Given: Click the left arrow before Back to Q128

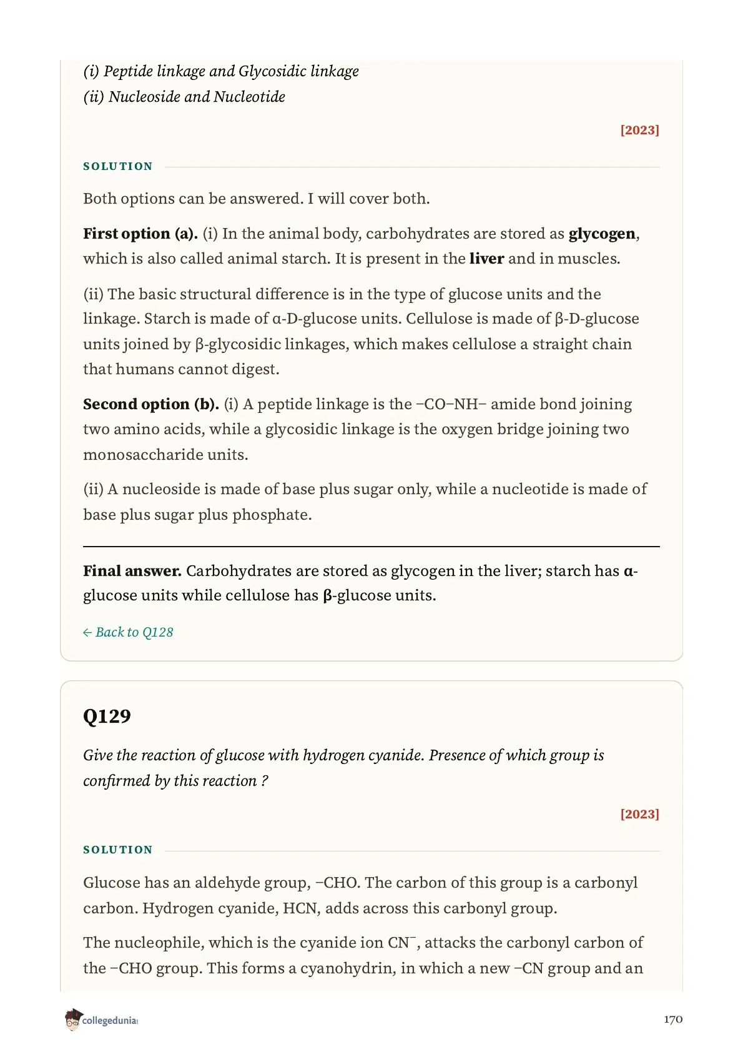Looking at the screenshot, I should point(87,633).
